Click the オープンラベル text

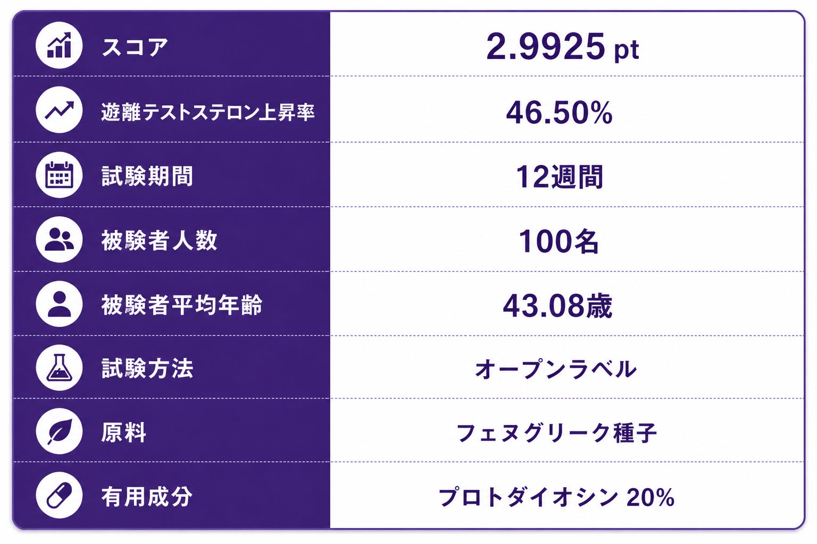(556, 369)
